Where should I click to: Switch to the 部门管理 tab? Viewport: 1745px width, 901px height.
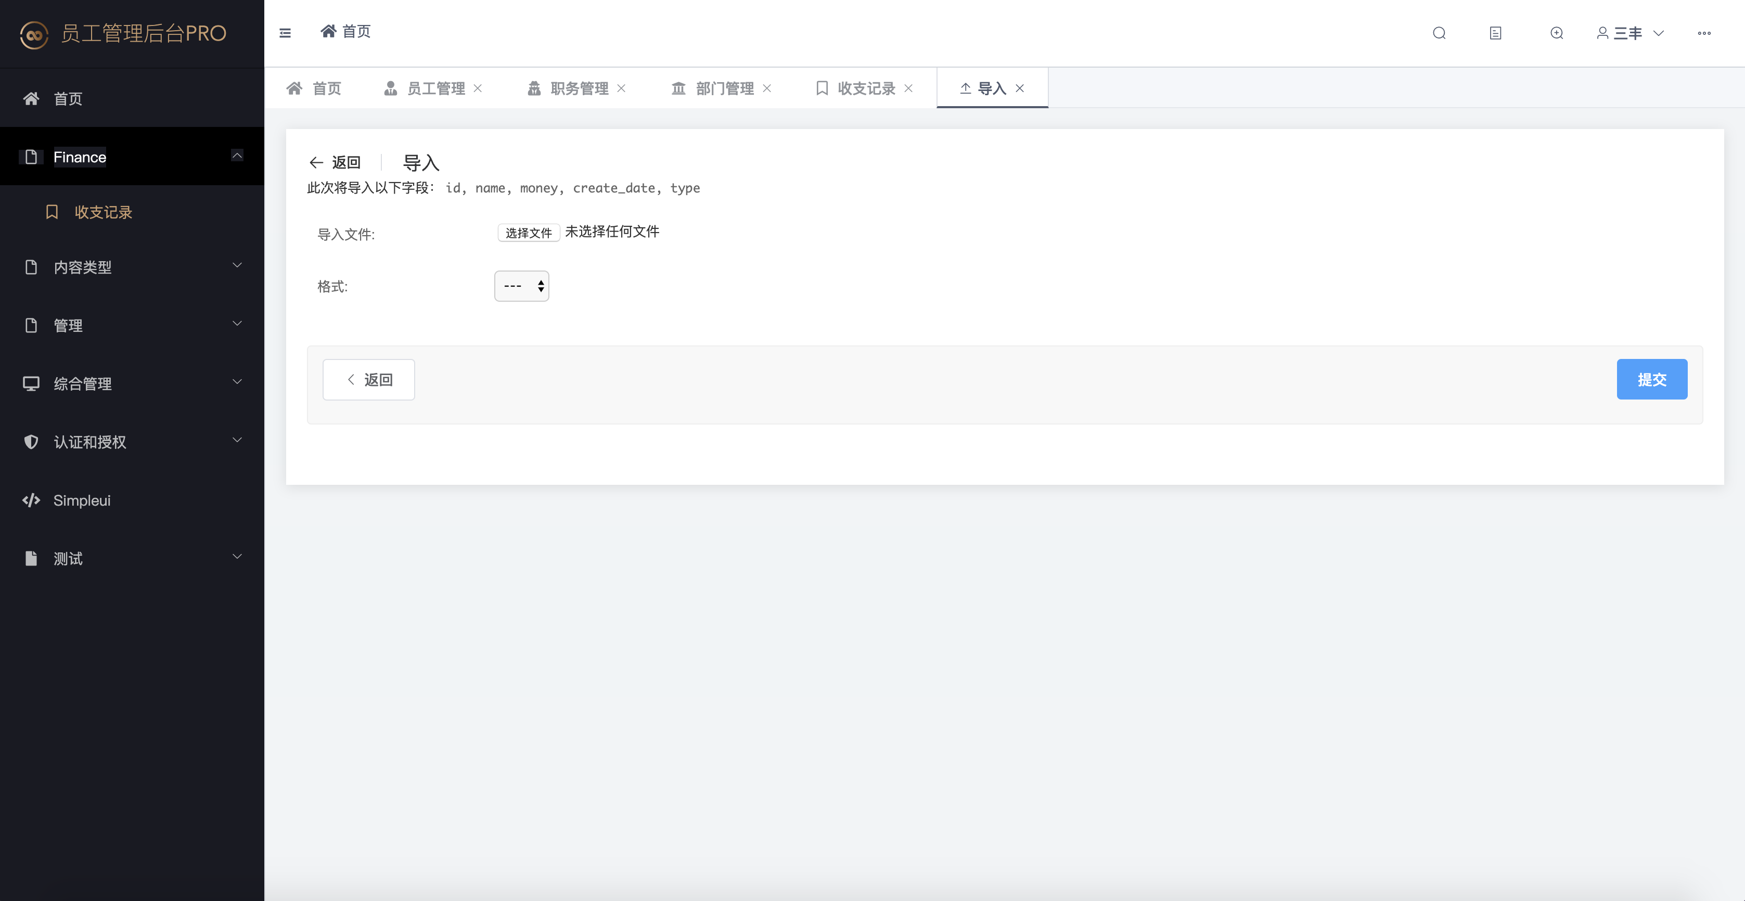pos(724,89)
